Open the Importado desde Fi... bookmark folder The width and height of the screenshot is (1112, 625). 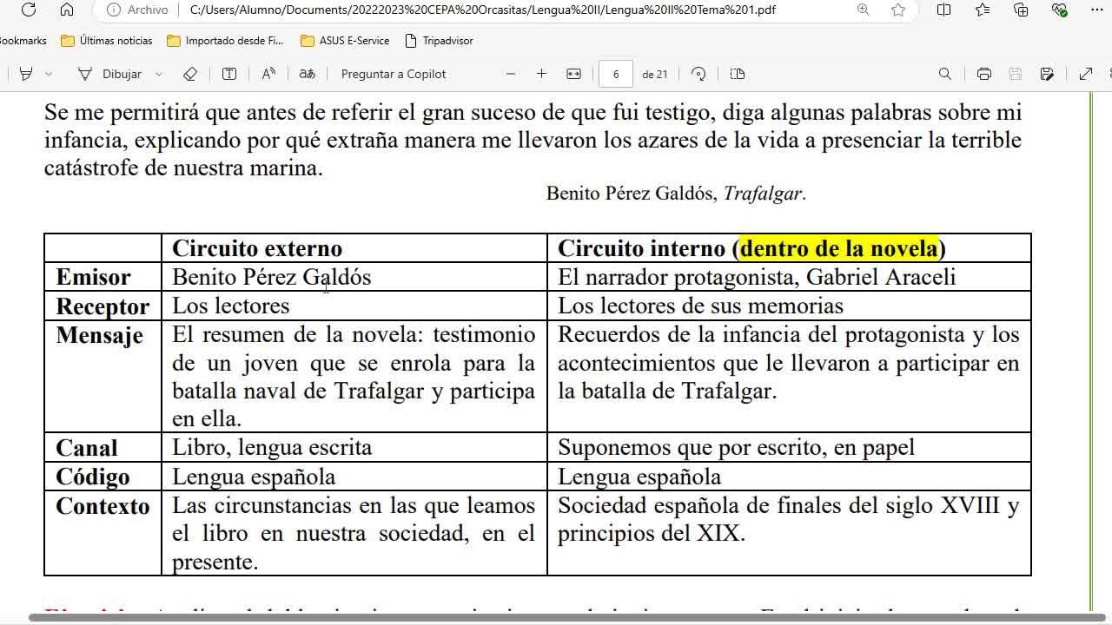click(x=225, y=41)
